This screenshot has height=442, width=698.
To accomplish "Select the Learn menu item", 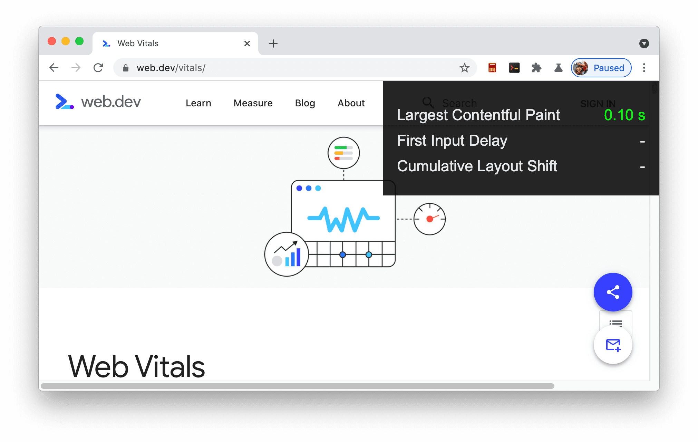I will (x=198, y=102).
